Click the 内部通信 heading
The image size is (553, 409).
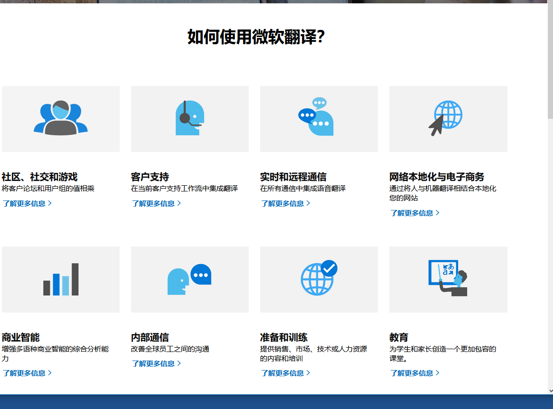click(x=150, y=337)
